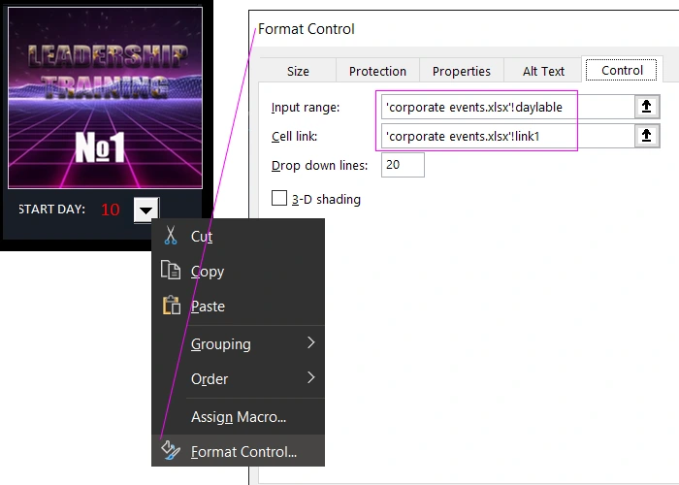
Task: Choose Assign Macro from context menu
Action: [x=239, y=417]
